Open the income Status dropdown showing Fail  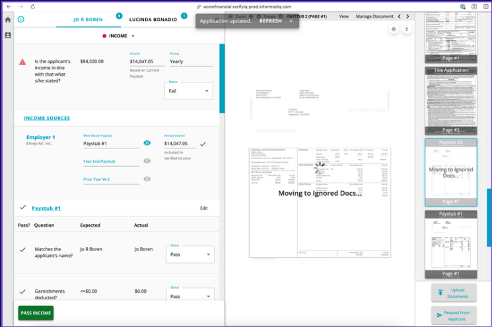(188, 91)
